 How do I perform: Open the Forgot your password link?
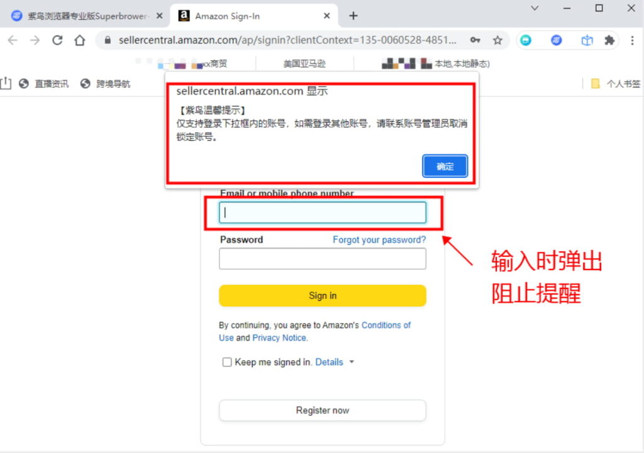(379, 239)
